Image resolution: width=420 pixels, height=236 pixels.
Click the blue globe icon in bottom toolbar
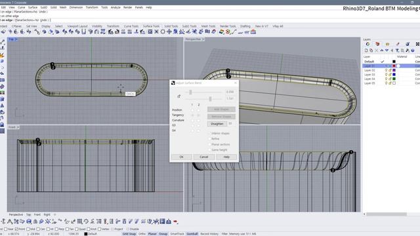(x=29, y=222)
